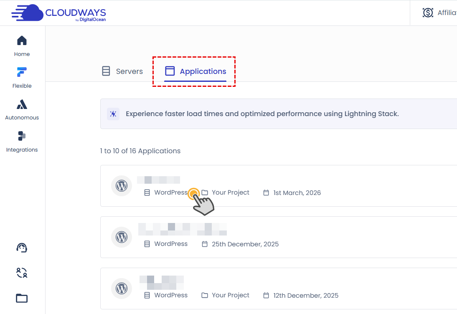Click WordPress server label in 1st March row

point(171,192)
